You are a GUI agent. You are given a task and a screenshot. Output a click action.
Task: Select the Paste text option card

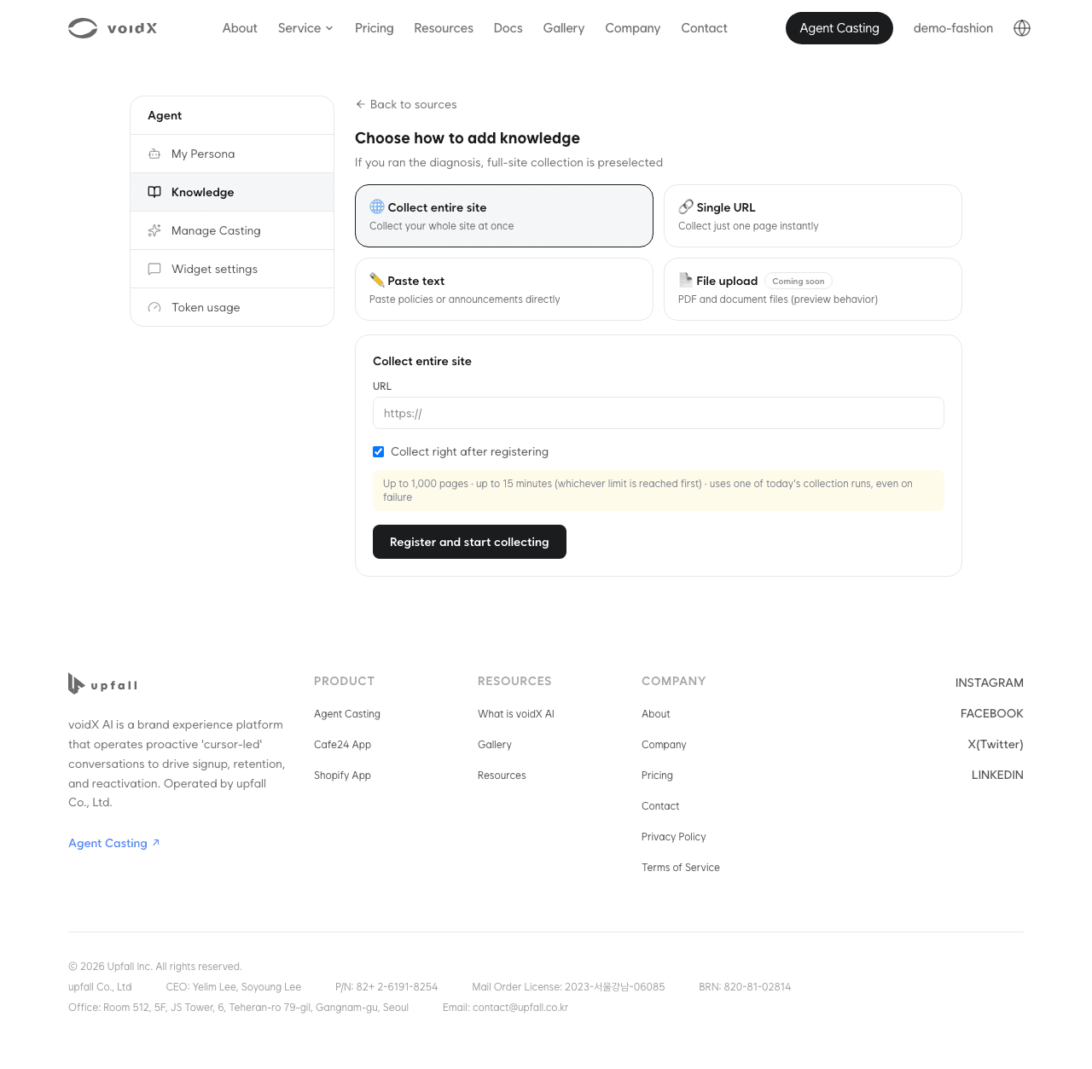pos(504,289)
